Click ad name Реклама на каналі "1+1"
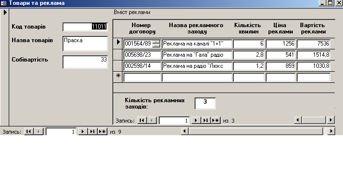 (197, 44)
